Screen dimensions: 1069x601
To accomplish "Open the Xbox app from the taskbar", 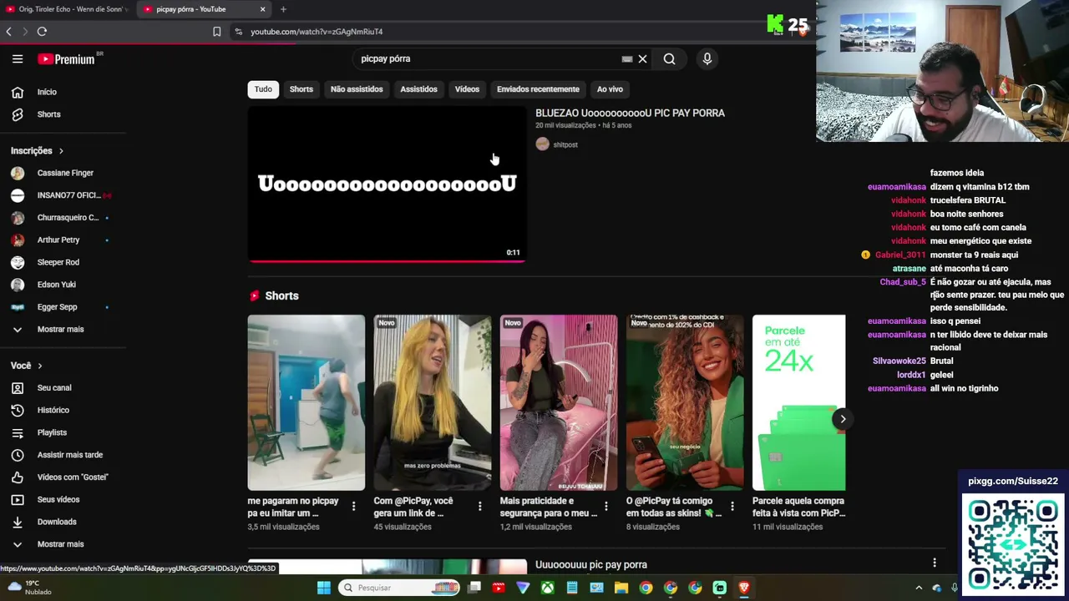I will click(x=547, y=588).
